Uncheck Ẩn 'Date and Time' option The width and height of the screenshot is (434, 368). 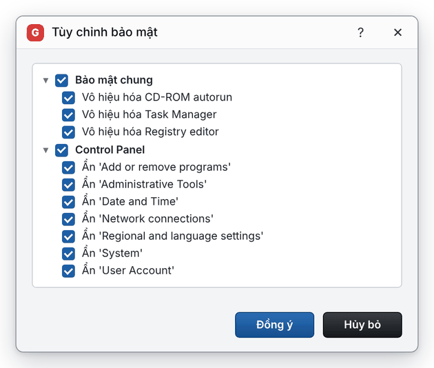68,202
